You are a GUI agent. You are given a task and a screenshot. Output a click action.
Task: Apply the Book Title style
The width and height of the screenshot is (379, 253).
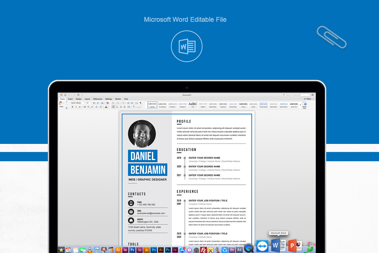point(294,105)
